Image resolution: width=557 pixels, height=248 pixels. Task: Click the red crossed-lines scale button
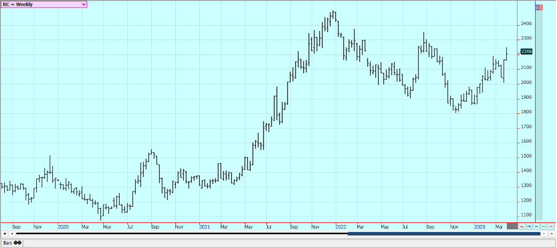click(551, 226)
